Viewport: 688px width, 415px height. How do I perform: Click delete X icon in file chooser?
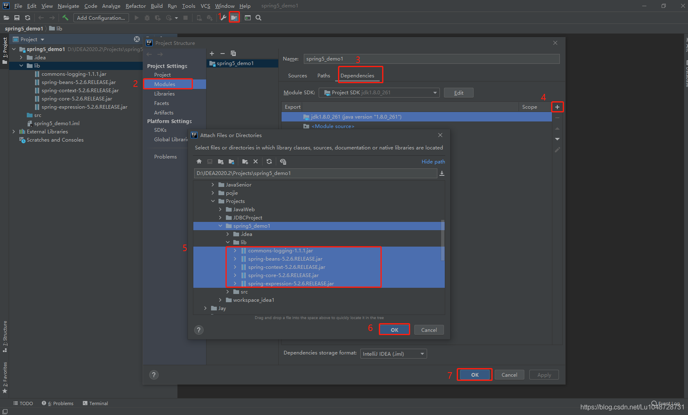[256, 161]
